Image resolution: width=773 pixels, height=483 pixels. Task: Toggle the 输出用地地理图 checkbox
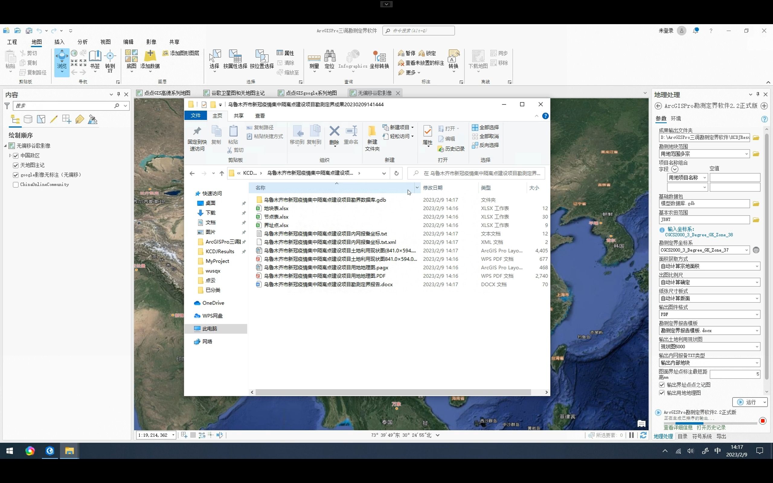click(662, 393)
